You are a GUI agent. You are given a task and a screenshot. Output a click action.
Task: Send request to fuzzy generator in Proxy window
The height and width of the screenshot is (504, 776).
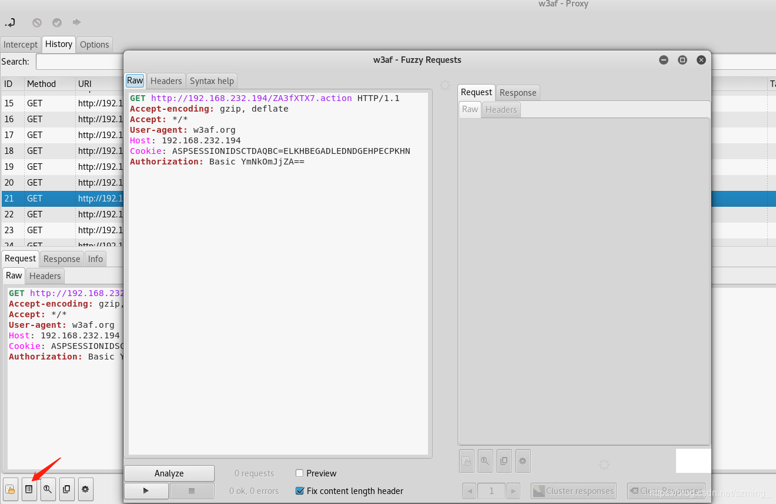click(28, 489)
